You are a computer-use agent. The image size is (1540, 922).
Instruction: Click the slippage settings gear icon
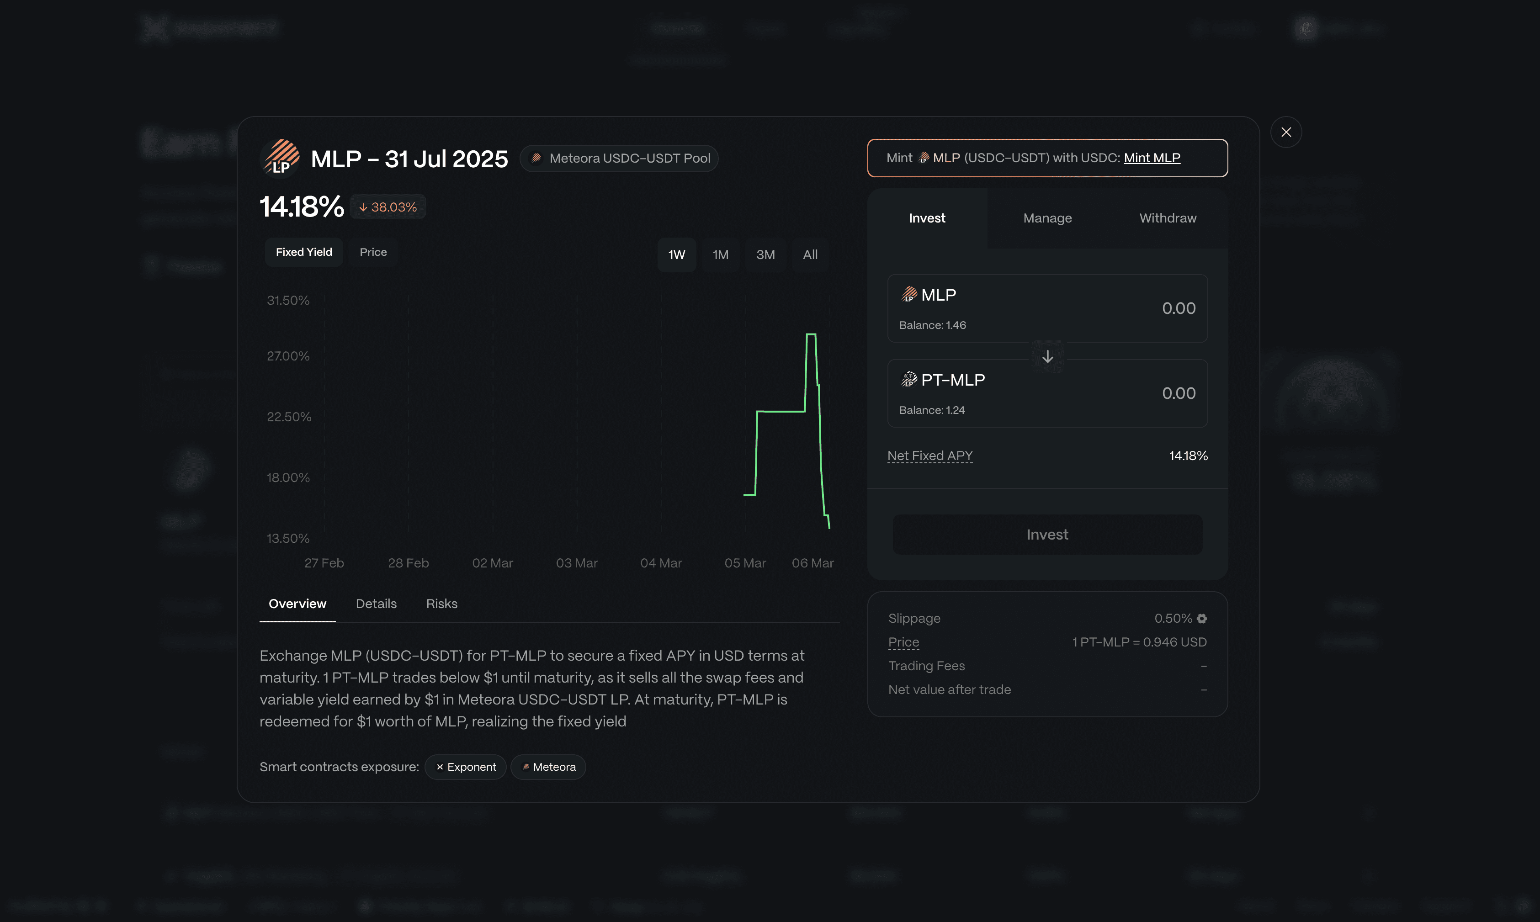click(1201, 618)
